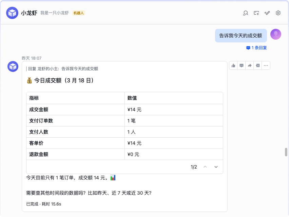Click the bot avatar beside the message
The width and height of the screenshot is (289, 217).
[13, 66]
